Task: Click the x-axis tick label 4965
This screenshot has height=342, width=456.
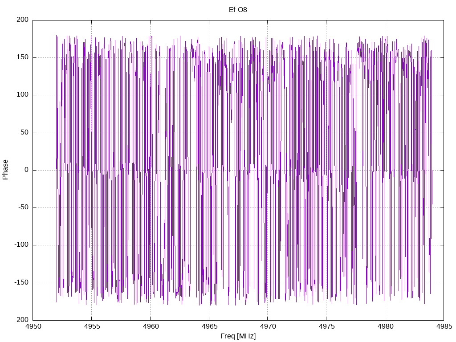Action: pos(209,326)
